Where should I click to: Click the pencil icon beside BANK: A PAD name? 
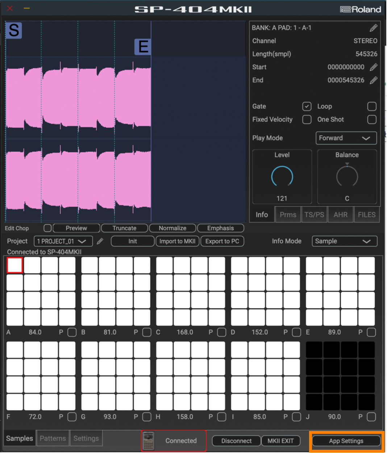click(x=374, y=28)
